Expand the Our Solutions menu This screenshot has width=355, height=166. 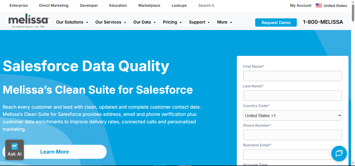point(72,22)
